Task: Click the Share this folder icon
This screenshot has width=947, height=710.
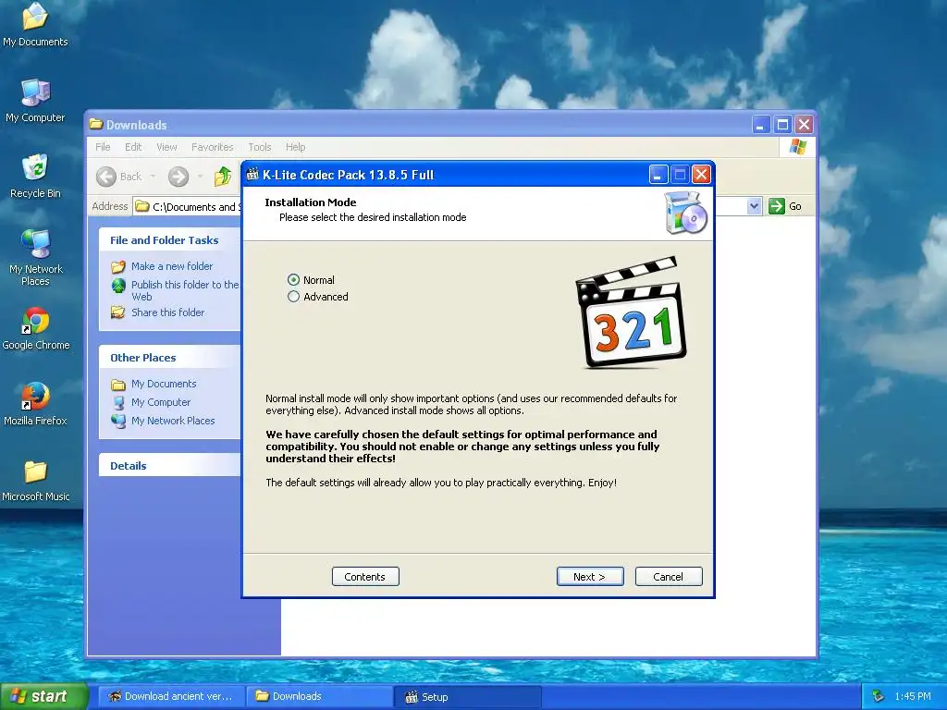Action: click(118, 312)
